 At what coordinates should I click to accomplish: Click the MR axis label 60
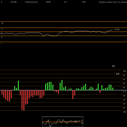pos(124,80)
